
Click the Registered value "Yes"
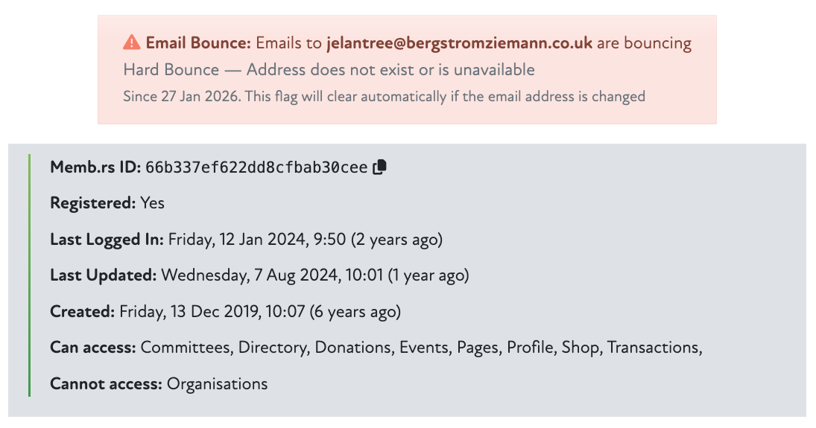pos(153,203)
